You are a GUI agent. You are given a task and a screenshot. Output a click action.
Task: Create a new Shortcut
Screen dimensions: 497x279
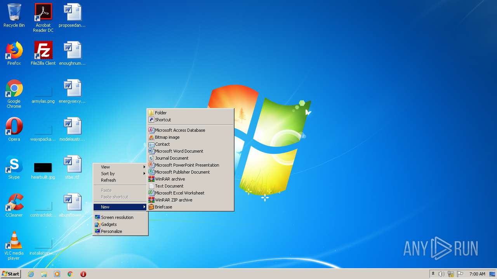click(x=190, y=120)
